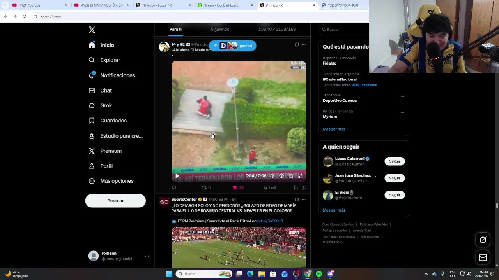
Task: Open Spotify from the taskbar
Action: pyautogui.click(x=319, y=274)
